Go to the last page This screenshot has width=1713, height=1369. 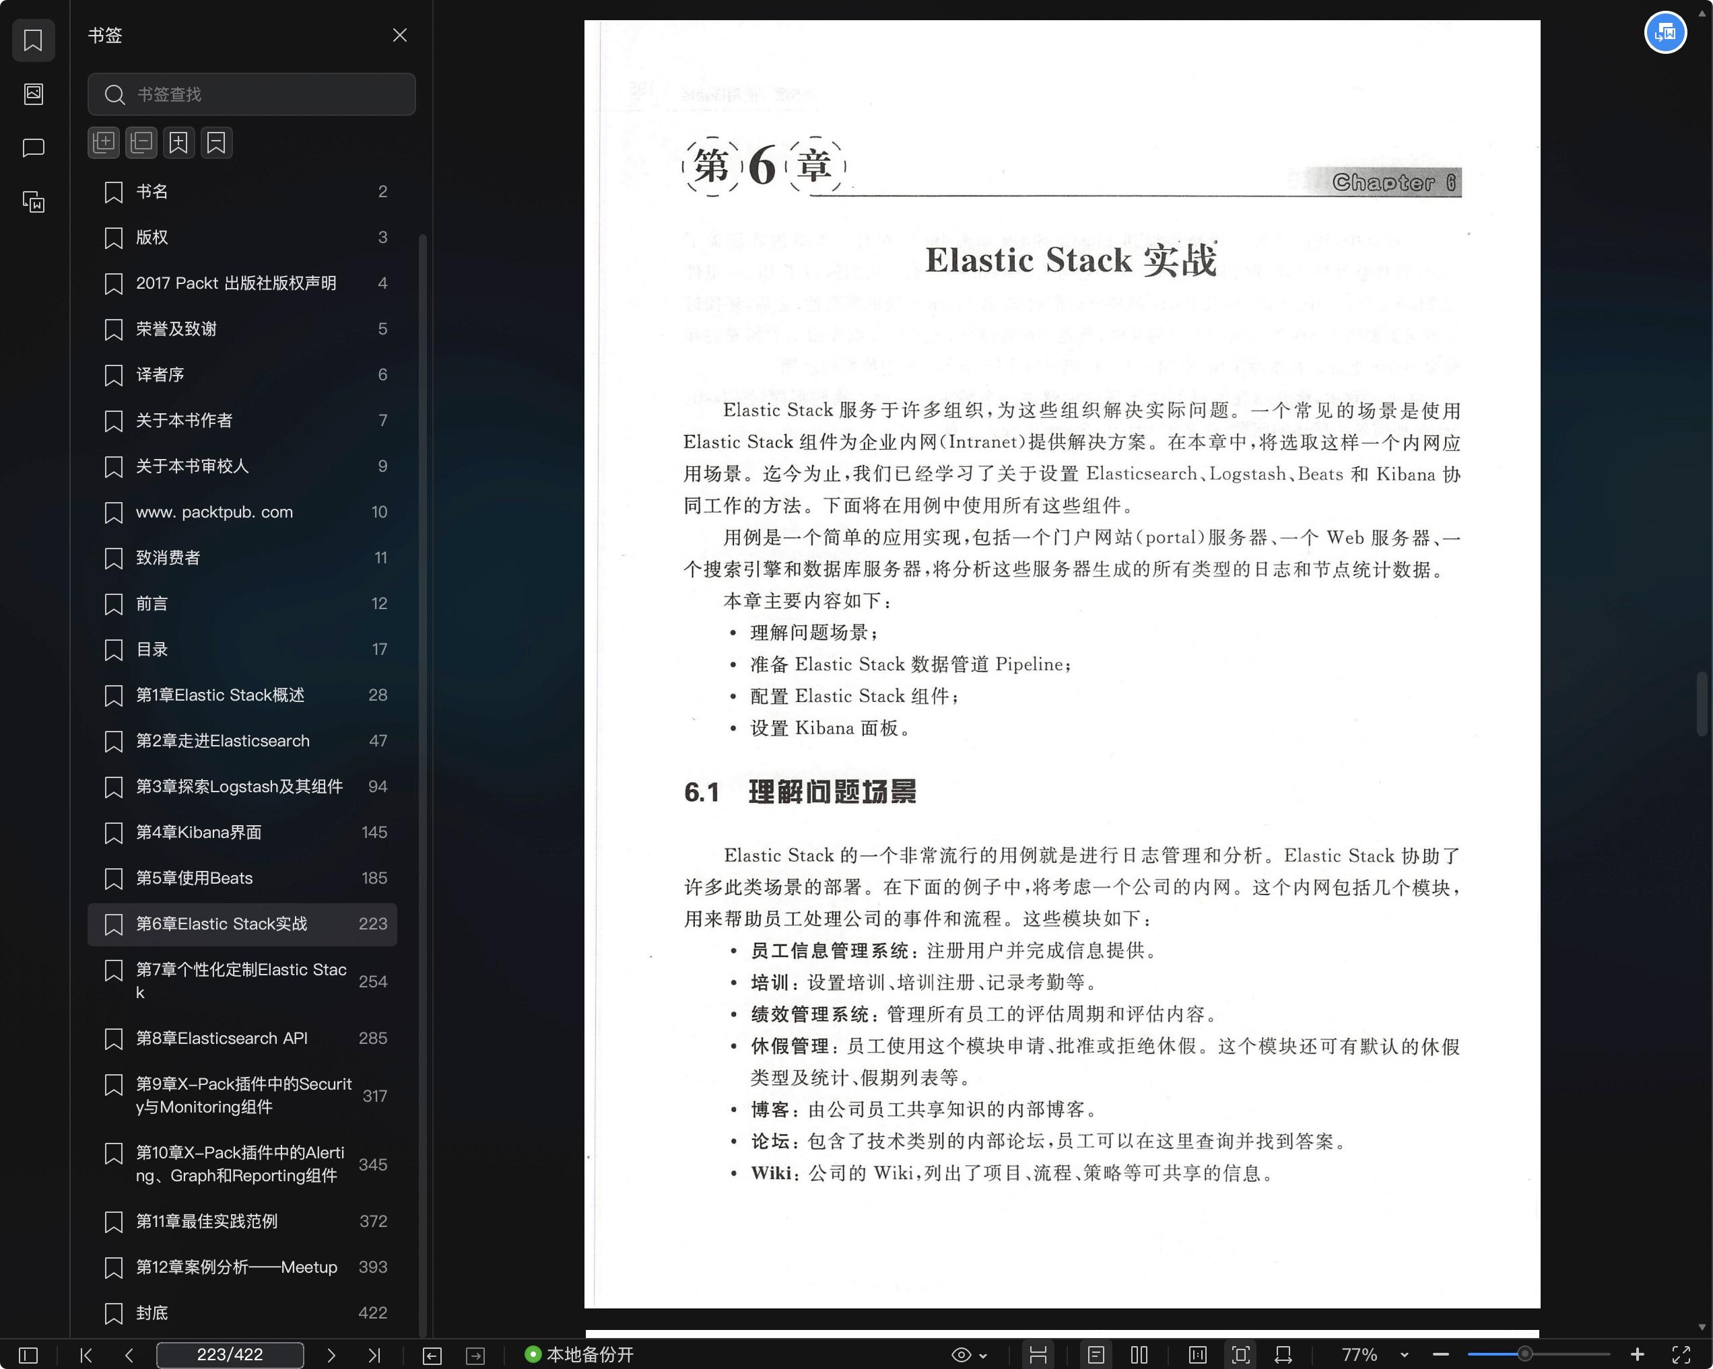tap(374, 1355)
